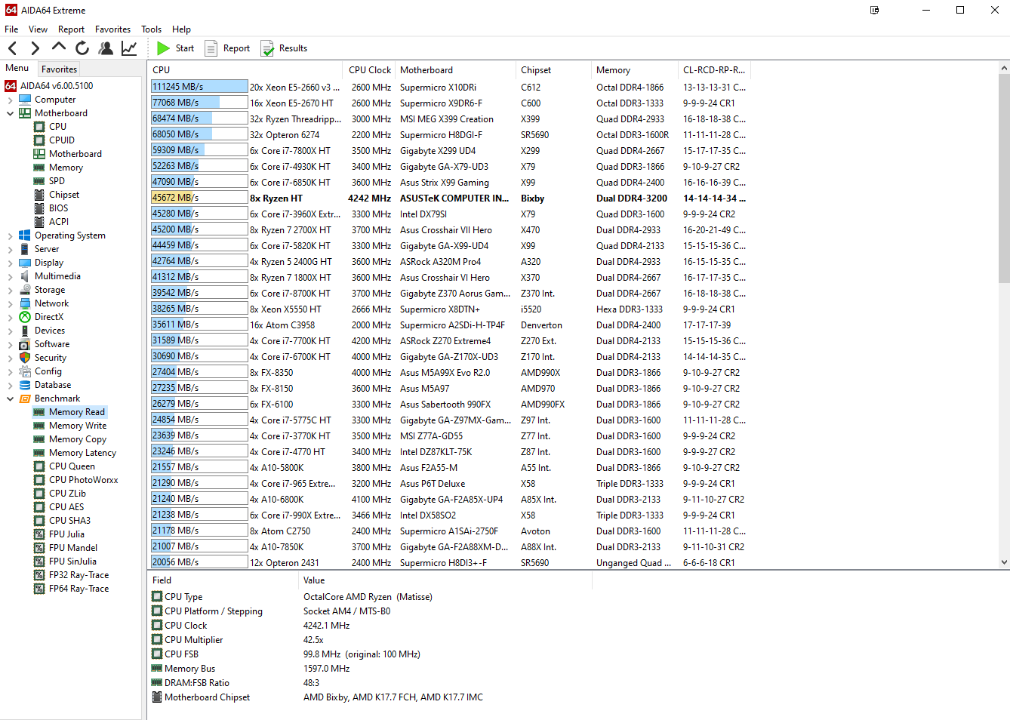Click the Config icon in tree

click(25, 371)
